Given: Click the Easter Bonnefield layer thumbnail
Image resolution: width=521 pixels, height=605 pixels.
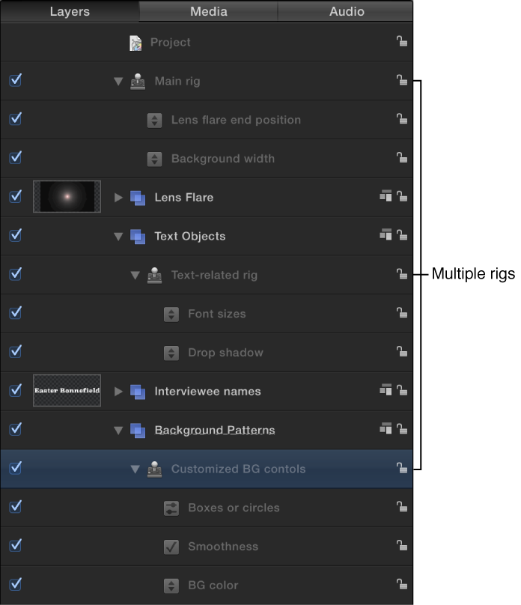Looking at the screenshot, I should [67, 391].
